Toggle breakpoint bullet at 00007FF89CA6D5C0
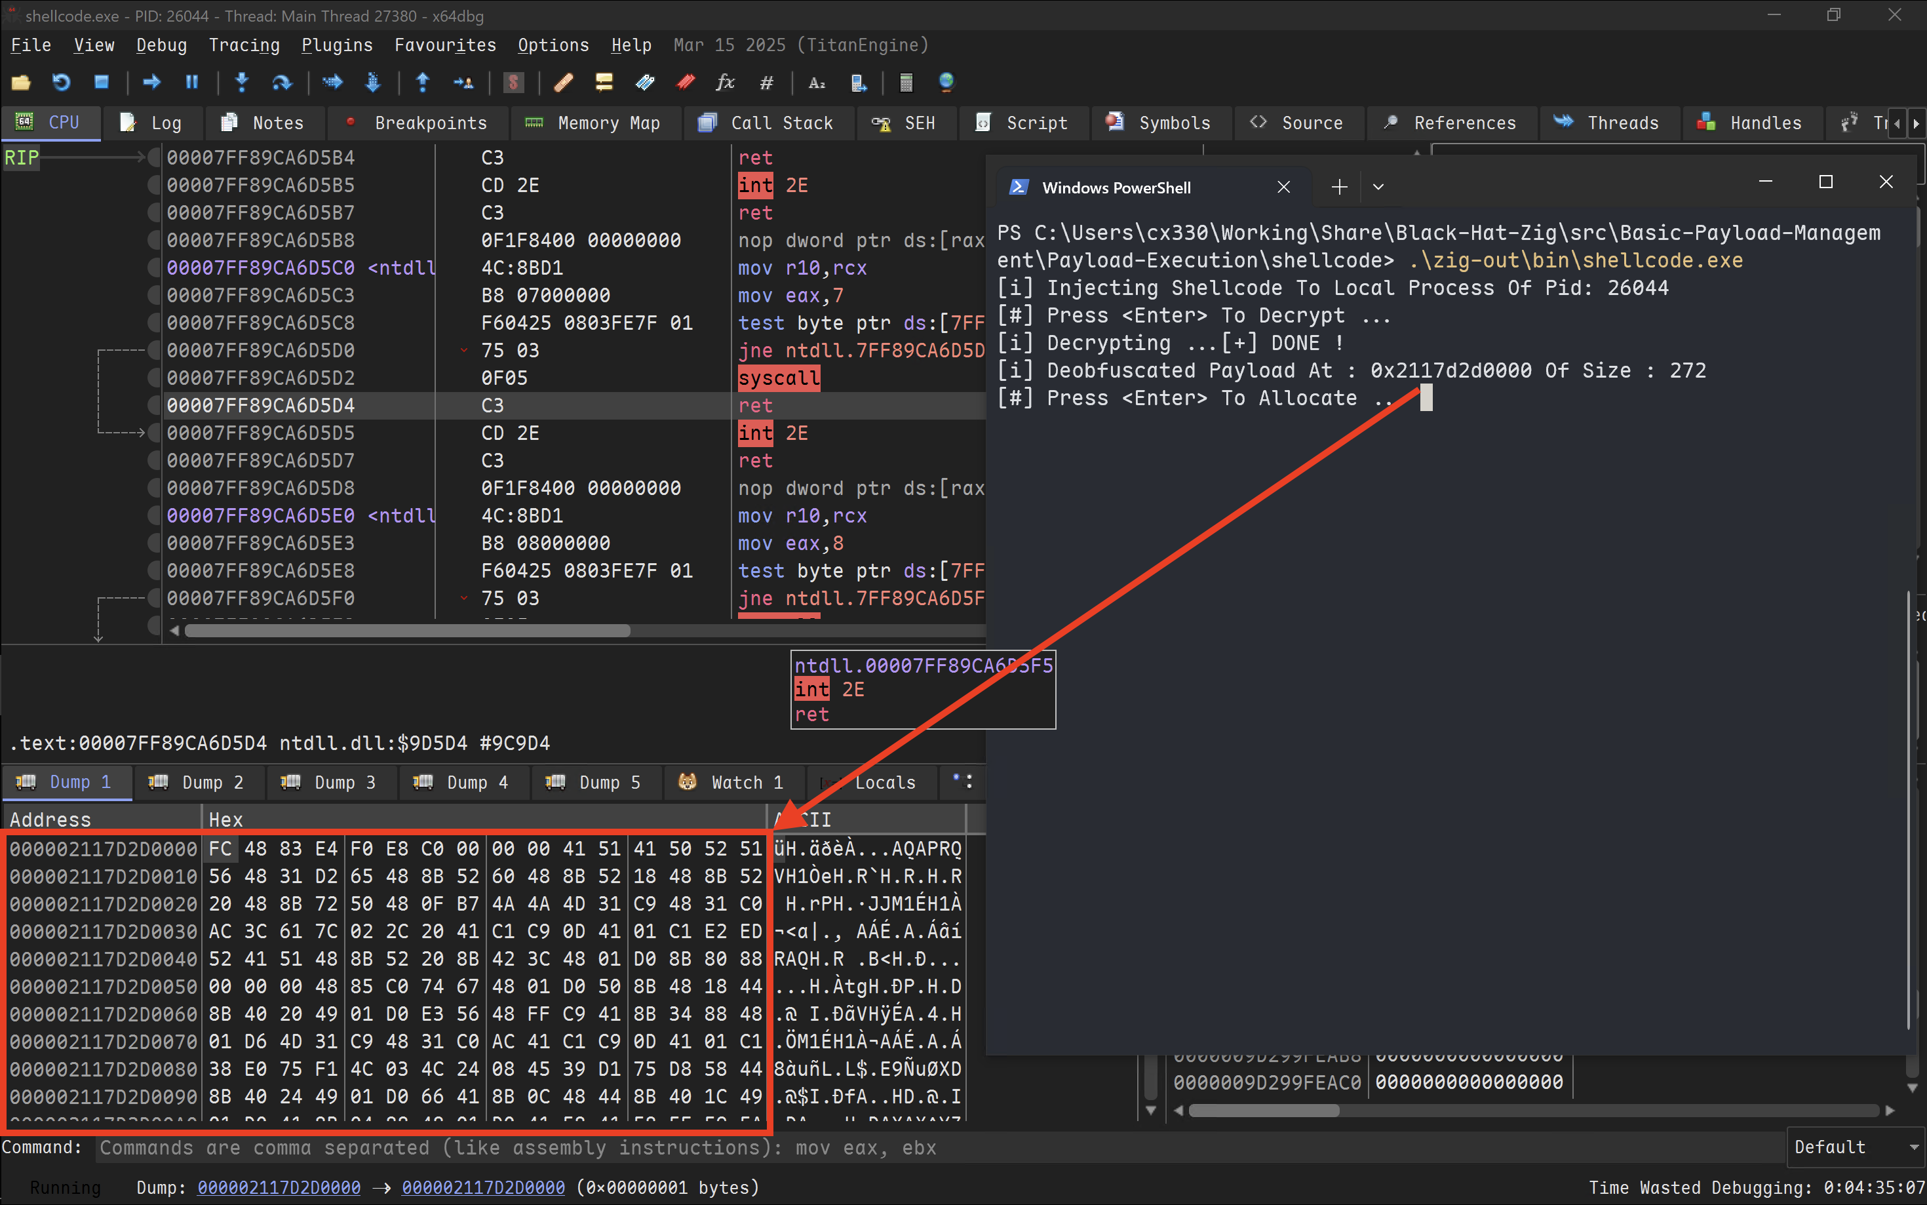 (154, 267)
